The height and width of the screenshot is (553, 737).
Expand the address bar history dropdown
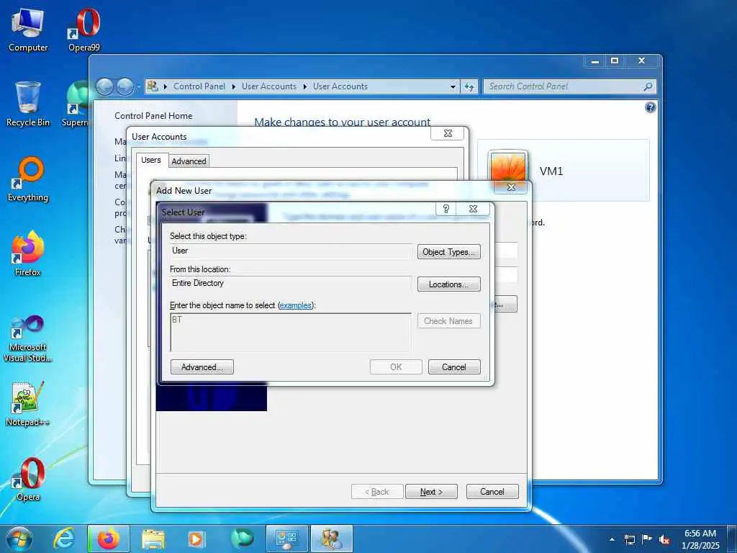[453, 86]
